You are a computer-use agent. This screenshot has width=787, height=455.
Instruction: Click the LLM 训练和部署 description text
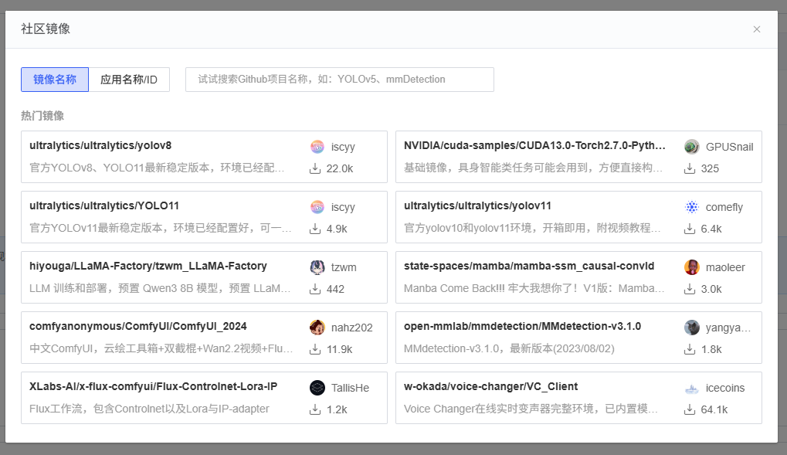tap(160, 288)
